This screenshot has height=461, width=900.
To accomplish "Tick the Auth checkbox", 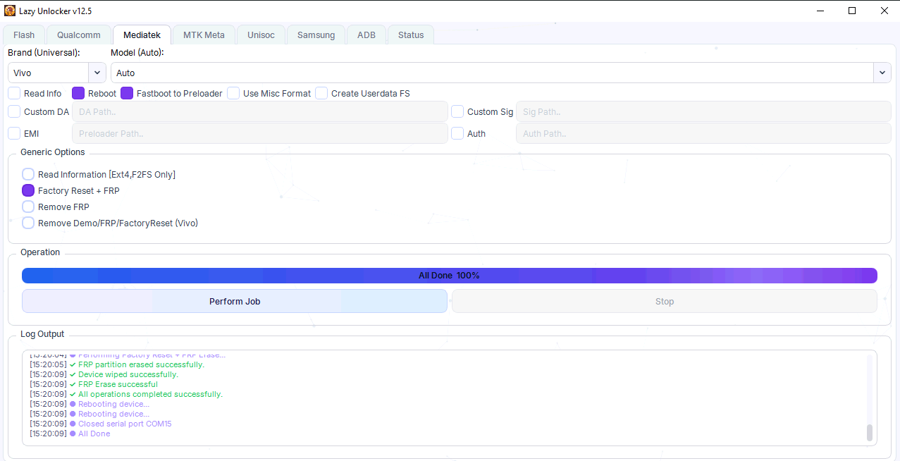I will tap(457, 133).
